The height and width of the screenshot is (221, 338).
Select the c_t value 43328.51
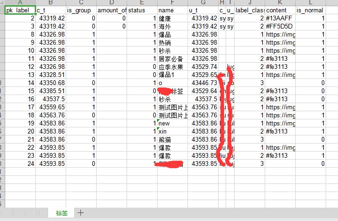(x=50, y=75)
